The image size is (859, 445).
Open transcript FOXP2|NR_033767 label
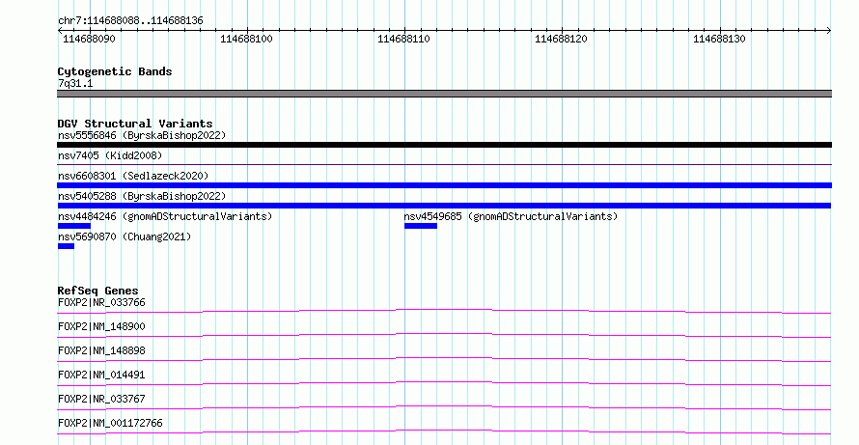click(x=101, y=399)
